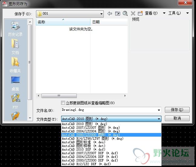196x167 pixels.
Task: Select AutoCAD 2010 图形 (*.dwg) option
Action: coord(111,124)
